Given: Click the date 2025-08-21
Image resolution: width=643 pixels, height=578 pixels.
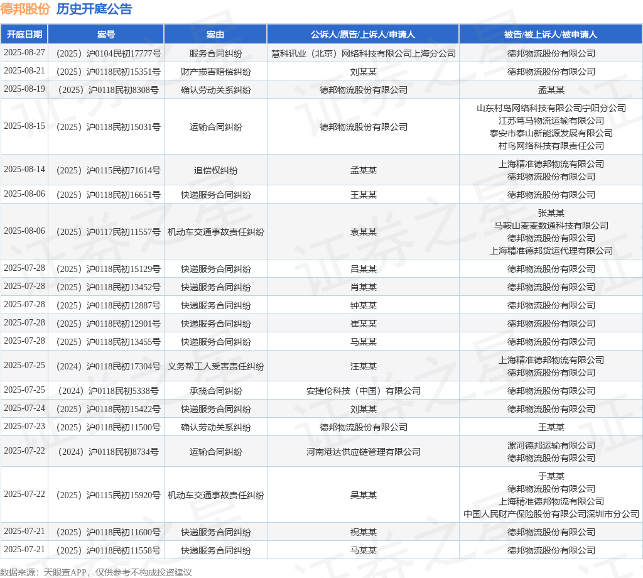Looking at the screenshot, I should (24, 71).
